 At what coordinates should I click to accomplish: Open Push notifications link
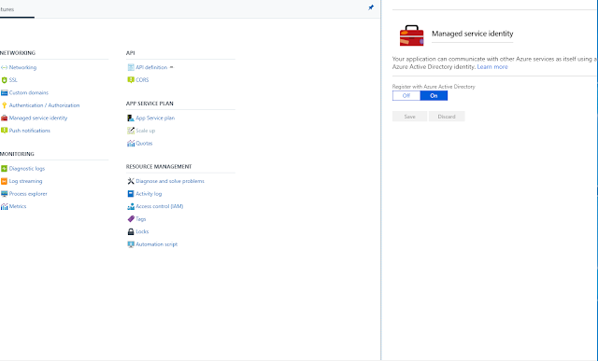tap(30, 131)
